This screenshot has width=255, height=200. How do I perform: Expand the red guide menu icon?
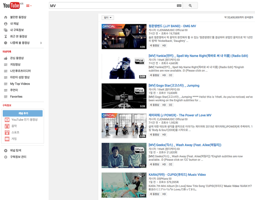(29, 6)
